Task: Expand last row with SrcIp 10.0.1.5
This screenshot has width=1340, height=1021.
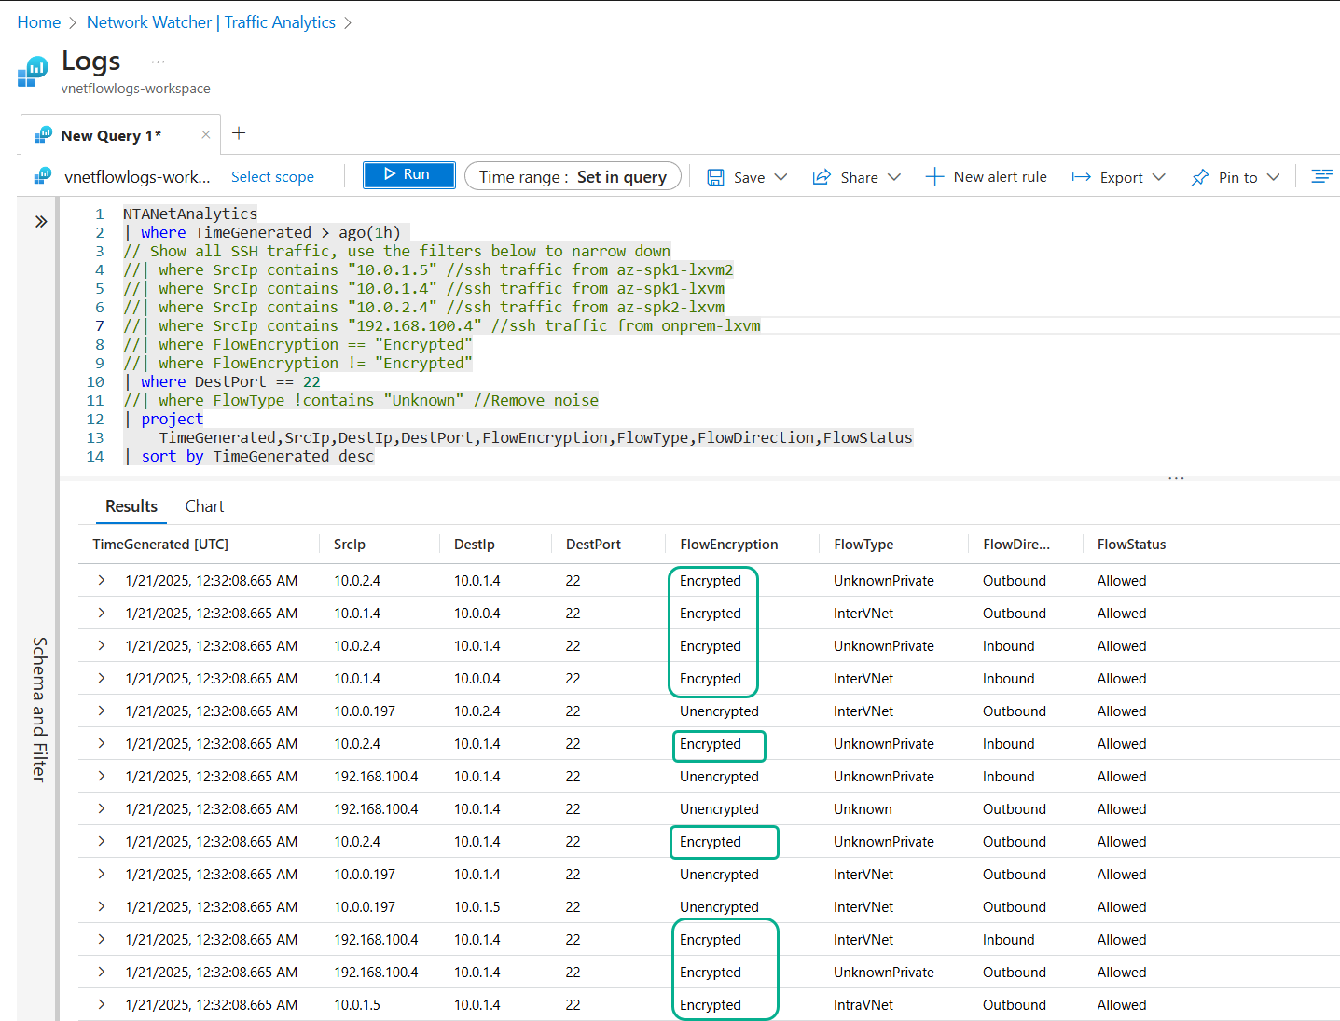Action: [101, 1004]
